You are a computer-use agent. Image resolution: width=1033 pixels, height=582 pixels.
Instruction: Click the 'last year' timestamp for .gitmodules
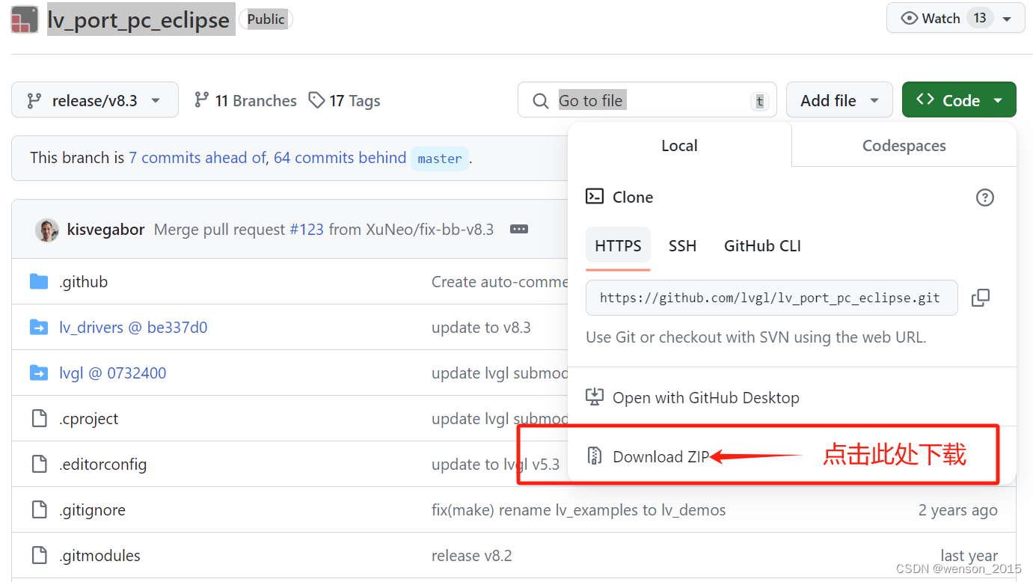tap(969, 556)
